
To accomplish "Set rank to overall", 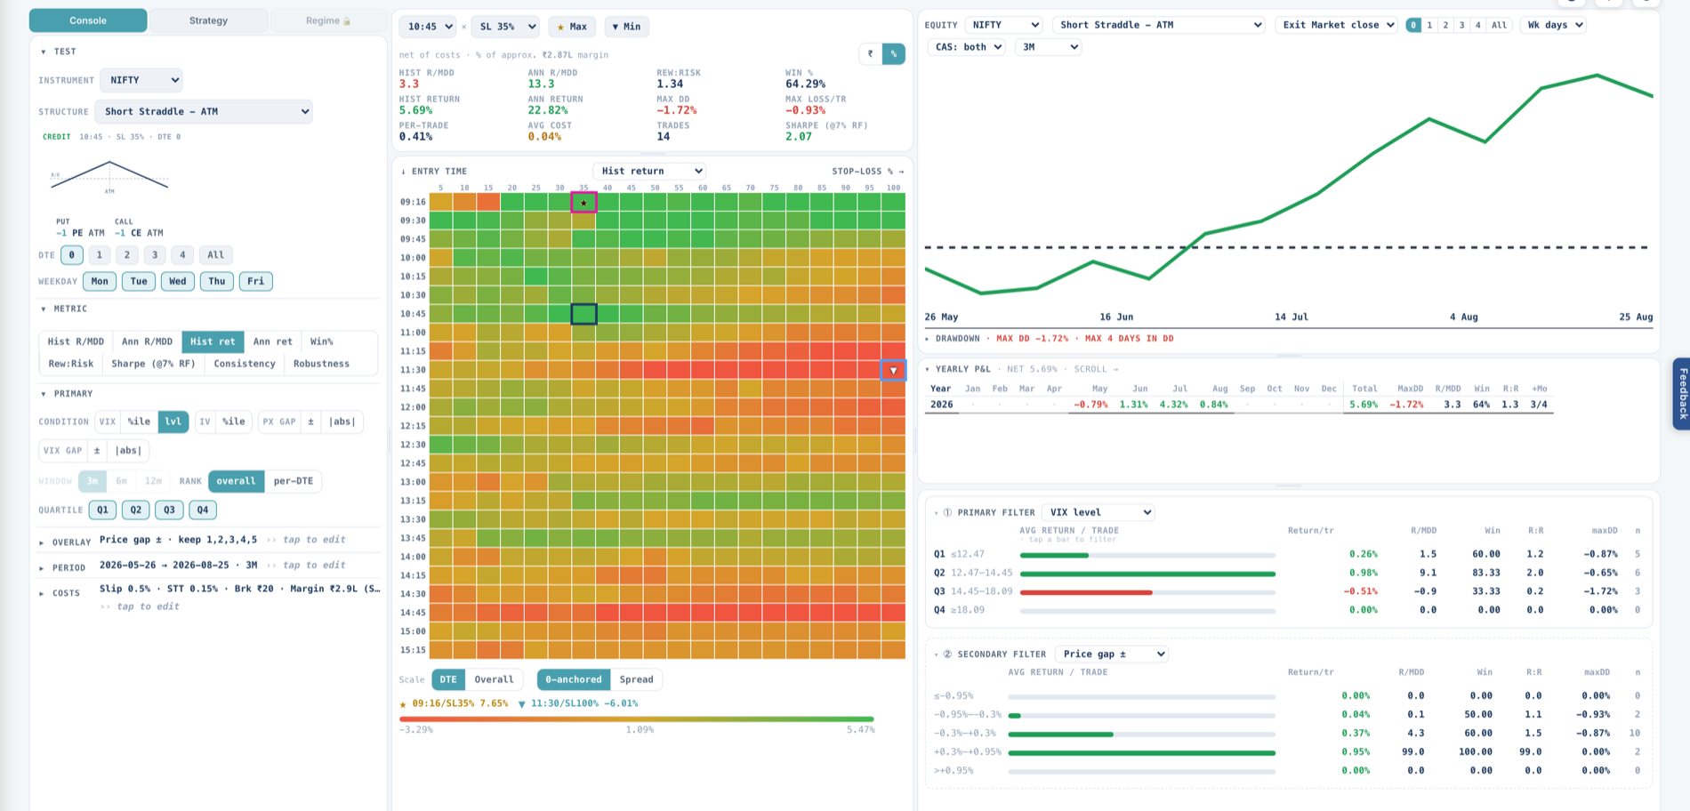I will tap(236, 481).
